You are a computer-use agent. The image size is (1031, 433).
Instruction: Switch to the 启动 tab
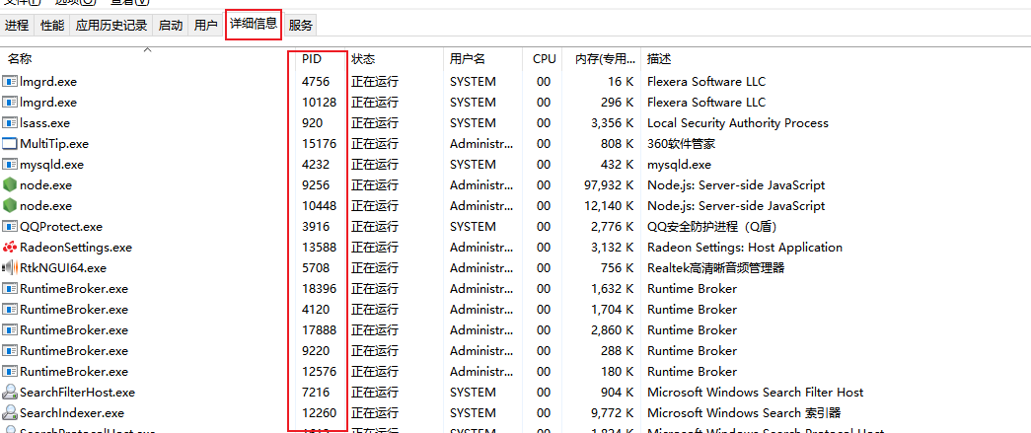click(x=171, y=26)
